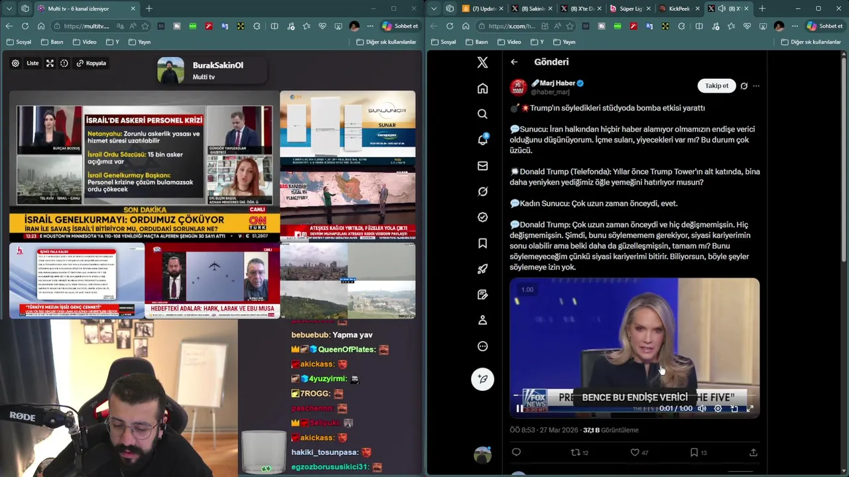
Task: Open the Sosyal bookmarks folder in left browser
Action: [19, 42]
